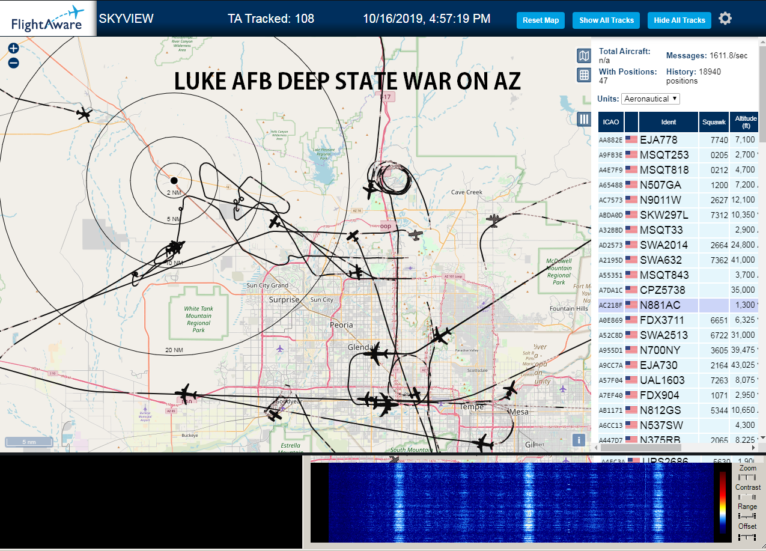Select the MSQT33 row

point(679,230)
